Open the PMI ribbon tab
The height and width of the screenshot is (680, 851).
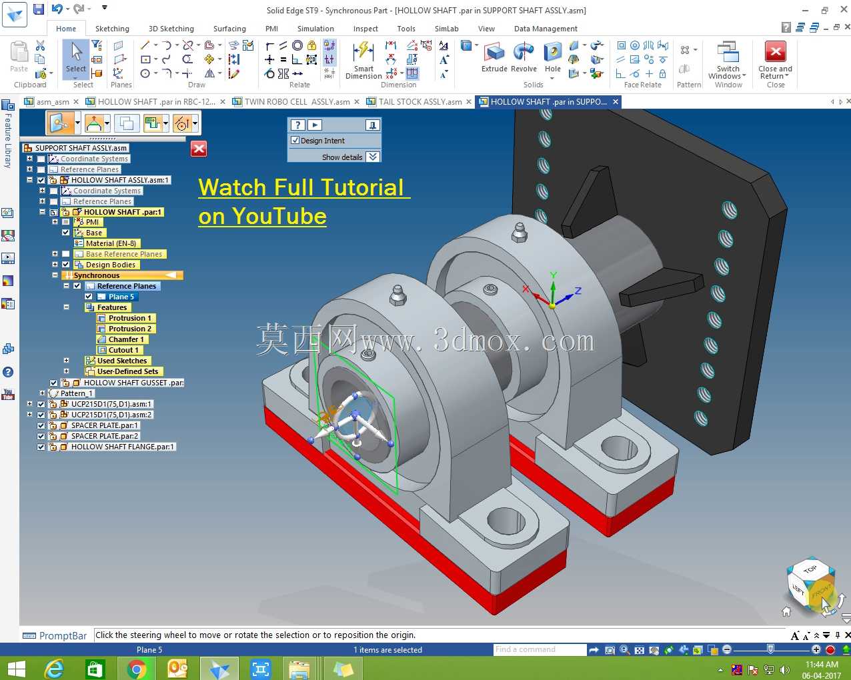click(271, 29)
